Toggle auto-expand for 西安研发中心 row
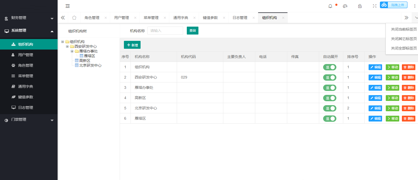Screen dimensions: 418x180 click(329, 77)
